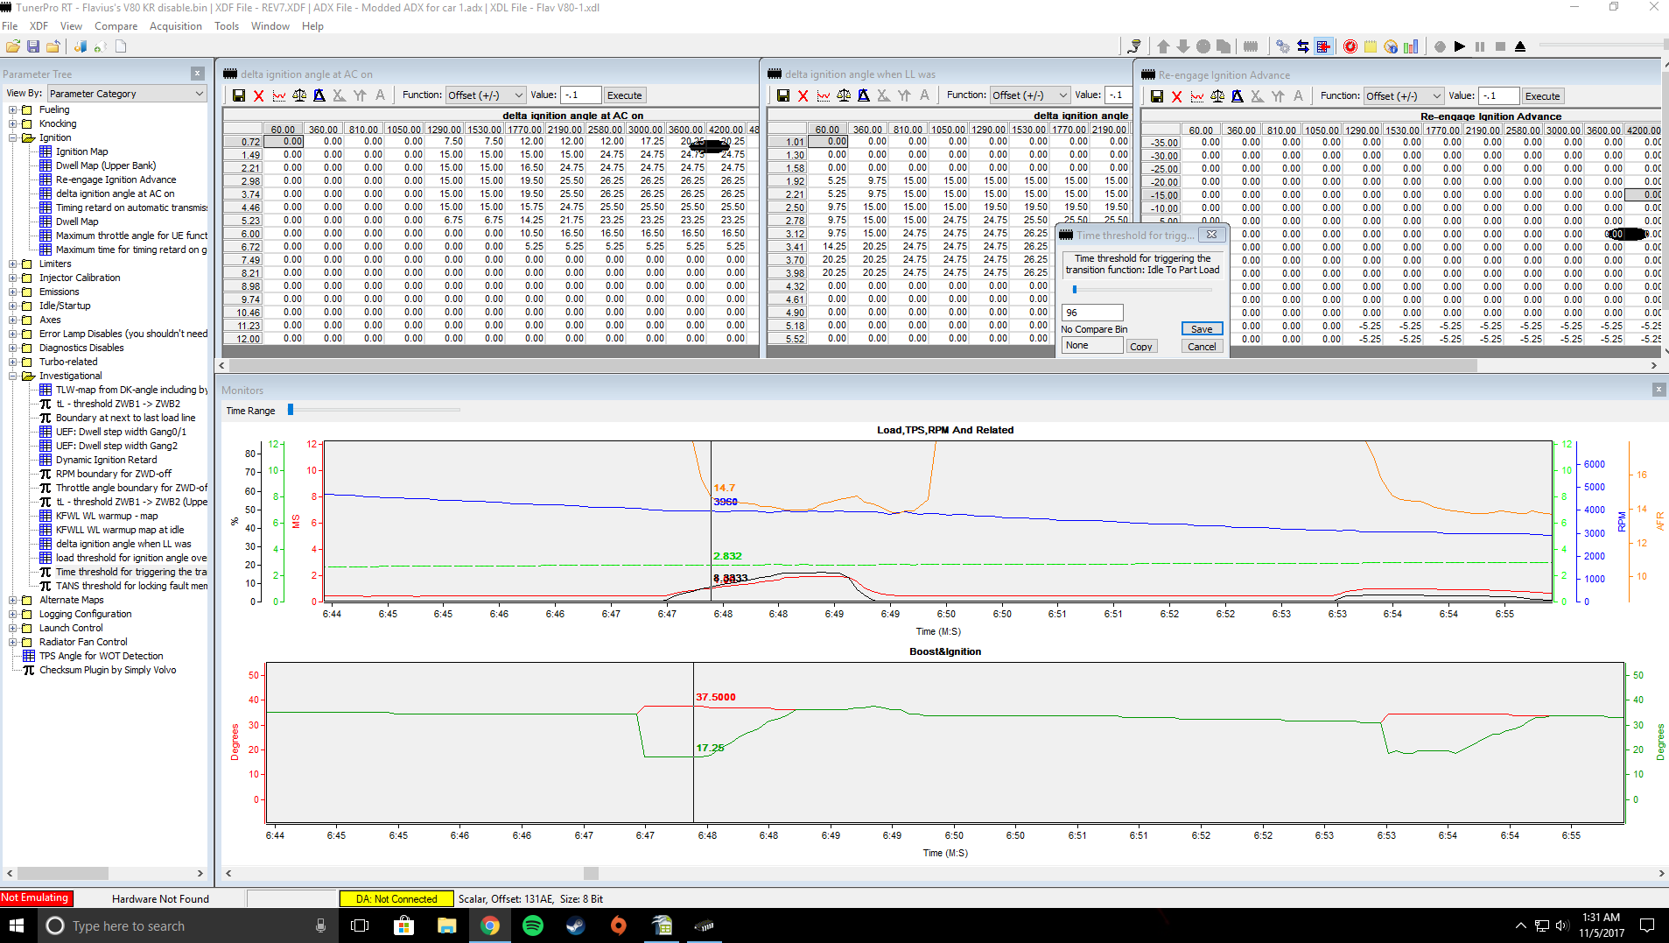Click the hardware connect cable icon
Viewport: 1669px width, 943px height.
(x=1134, y=46)
